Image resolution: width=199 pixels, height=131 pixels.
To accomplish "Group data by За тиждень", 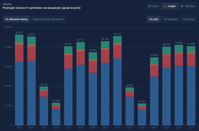I will [171, 19].
